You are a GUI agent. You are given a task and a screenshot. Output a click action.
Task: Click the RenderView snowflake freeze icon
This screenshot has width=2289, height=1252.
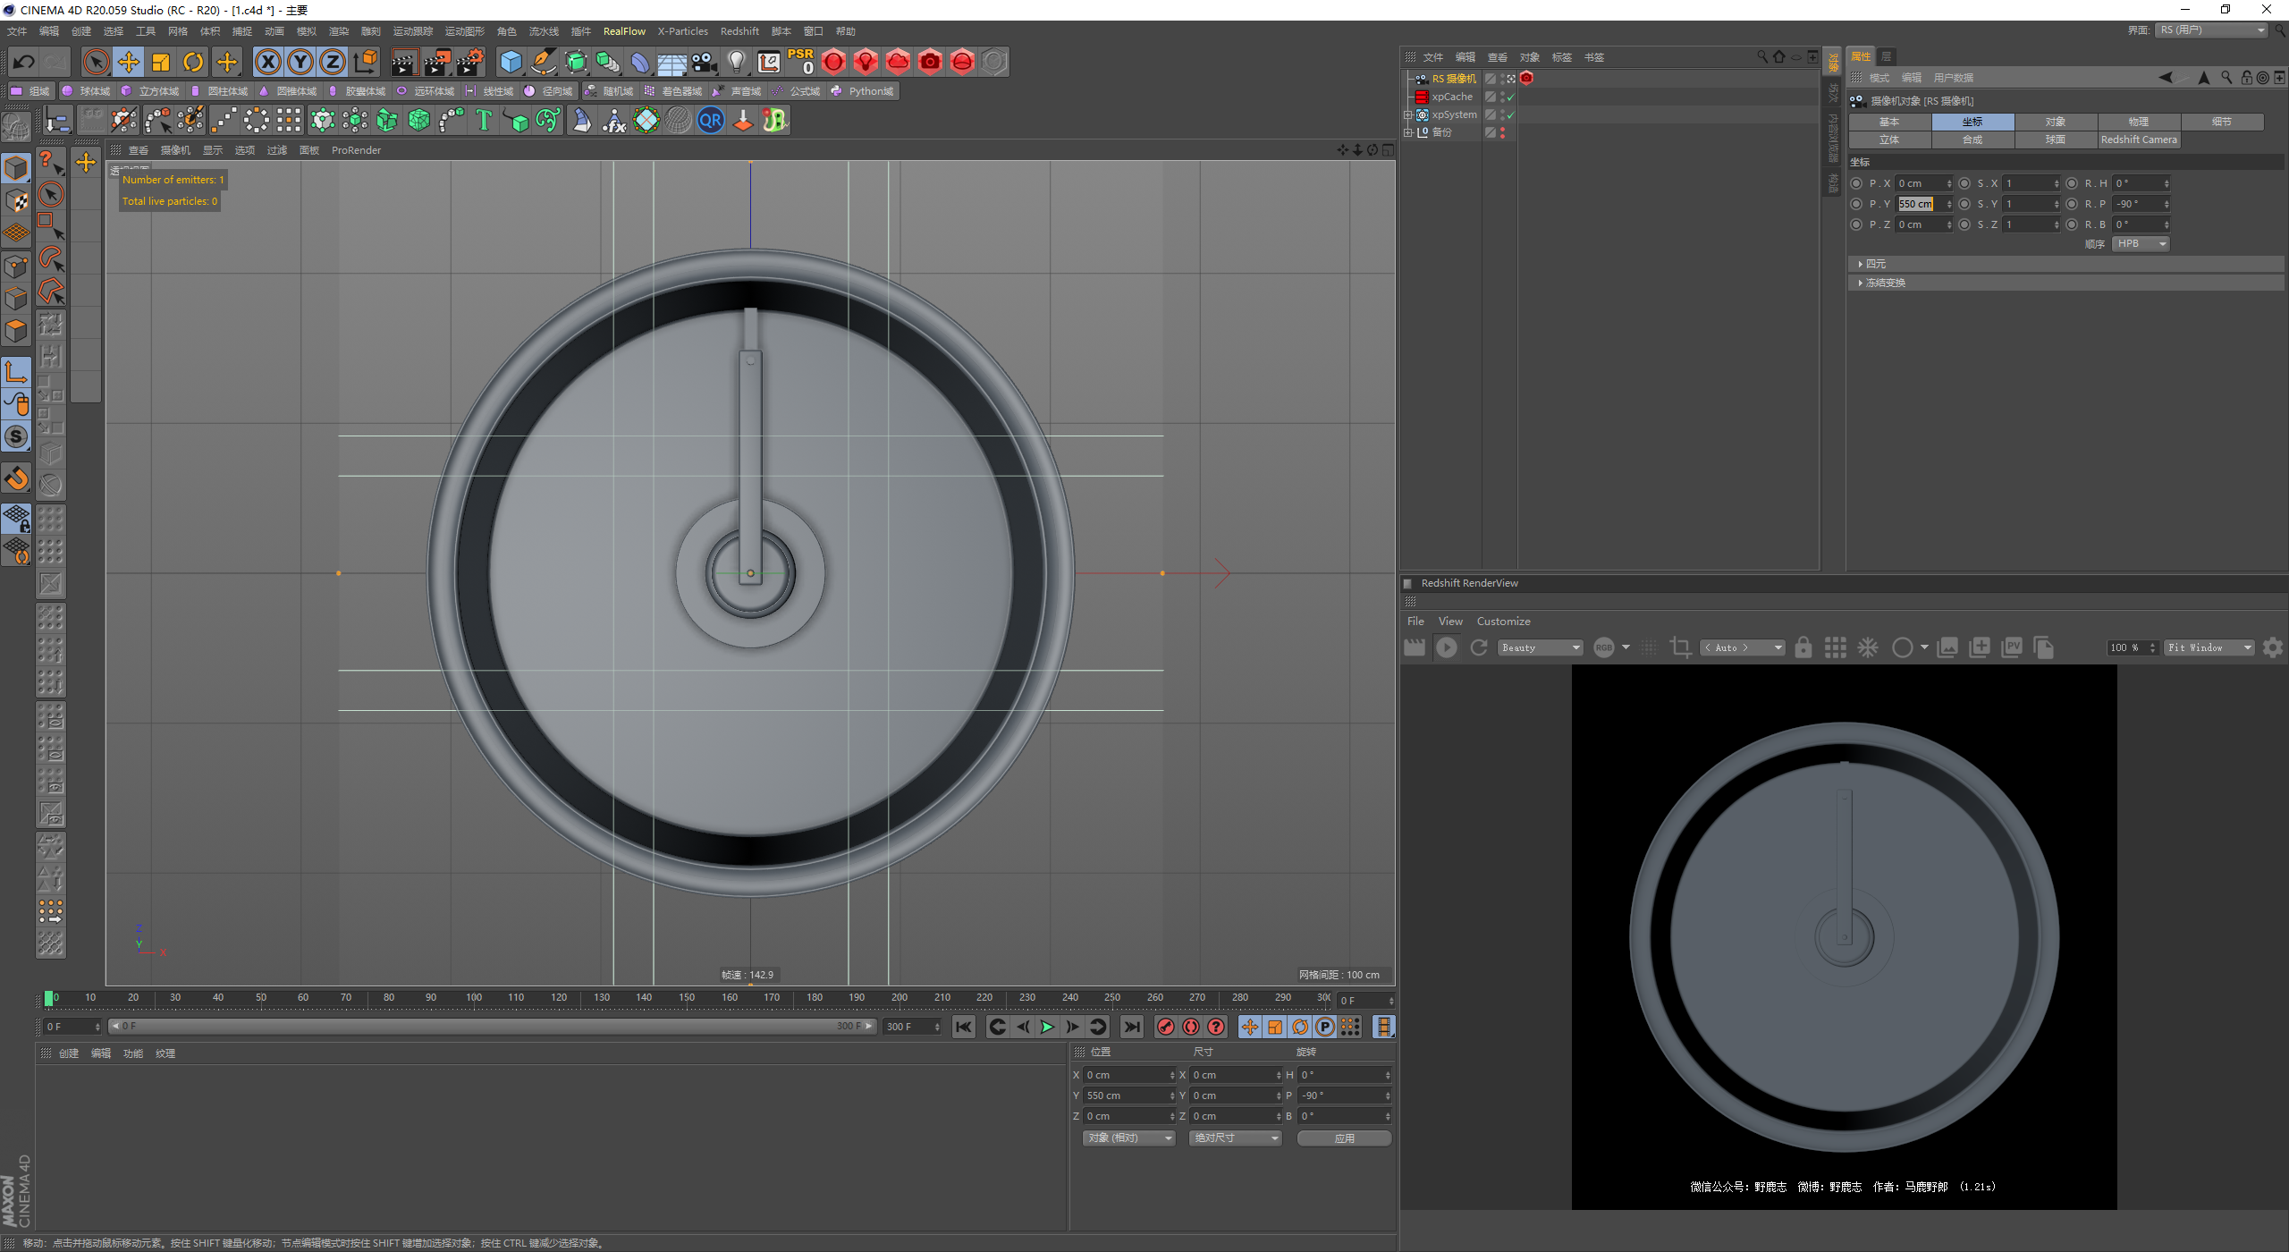coord(1868,647)
